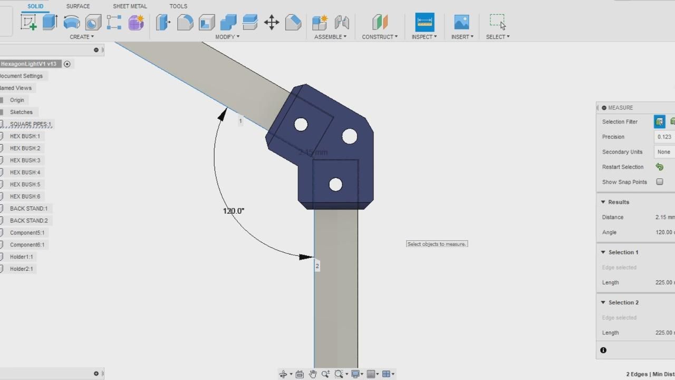Toggle activate radio on HexagonLightV1 v13
The width and height of the screenshot is (675, 380).
coord(67,64)
